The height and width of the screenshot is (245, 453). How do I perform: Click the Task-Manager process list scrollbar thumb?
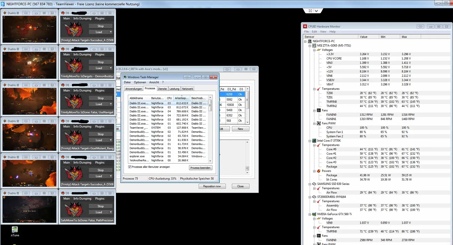pyautogui.click(x=210, y=105)
